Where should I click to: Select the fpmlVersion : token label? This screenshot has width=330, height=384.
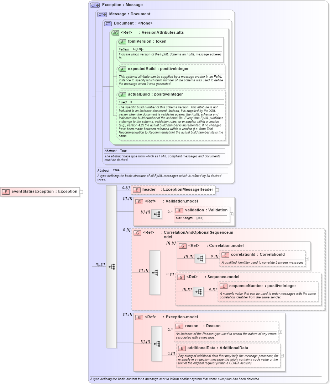[x=147, y=42]
